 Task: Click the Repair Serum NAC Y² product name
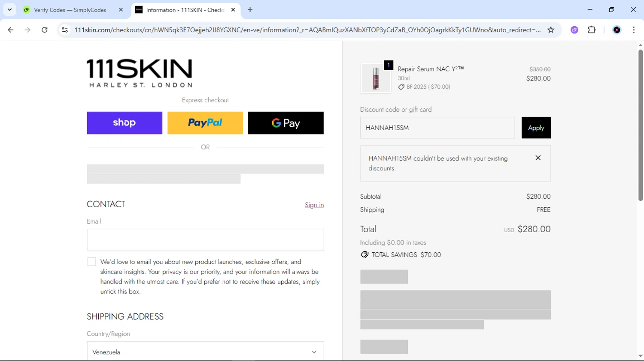[431, 69]
